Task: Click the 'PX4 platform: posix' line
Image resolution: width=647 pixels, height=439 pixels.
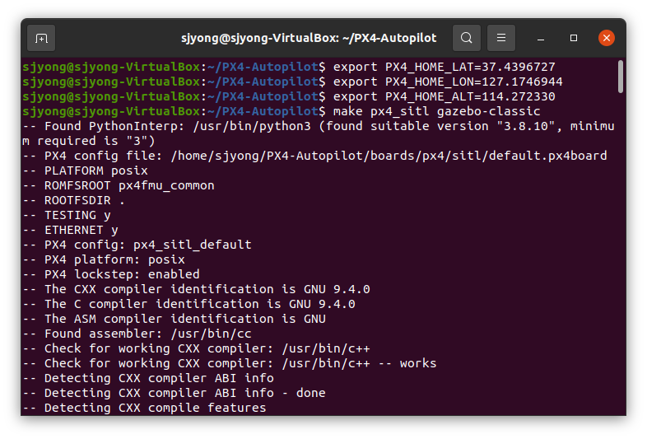Action: pos(104,259)
